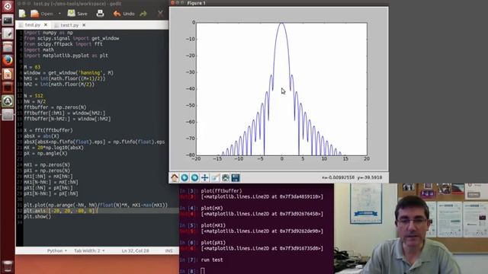This screenshot has height=274, width=488.
Task: Open the Python language selector in the status bar
Action: coord(57,250)
